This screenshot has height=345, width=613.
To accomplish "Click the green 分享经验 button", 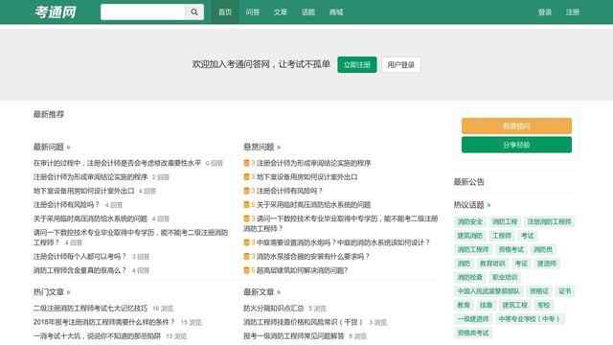I will coord(516,145).
